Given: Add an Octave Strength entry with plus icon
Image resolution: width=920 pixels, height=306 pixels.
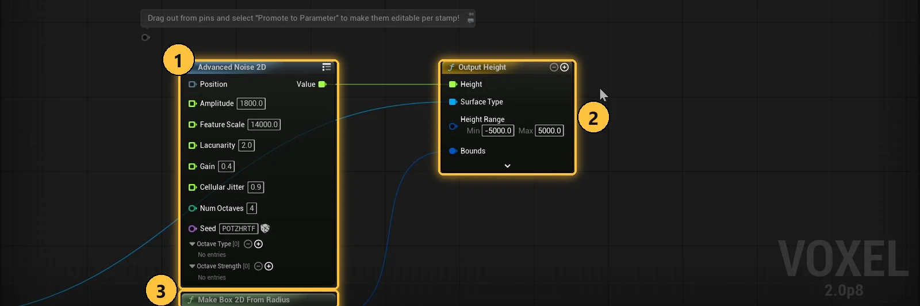Looking at the screenshot, I should [269, 266].
